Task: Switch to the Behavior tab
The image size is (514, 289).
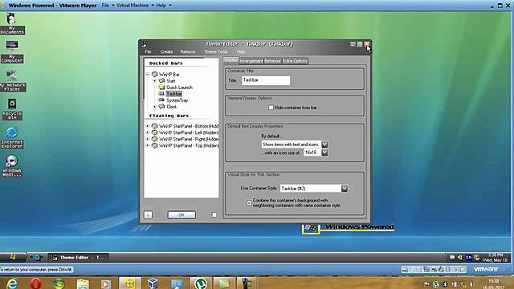Action: point(272,61)
